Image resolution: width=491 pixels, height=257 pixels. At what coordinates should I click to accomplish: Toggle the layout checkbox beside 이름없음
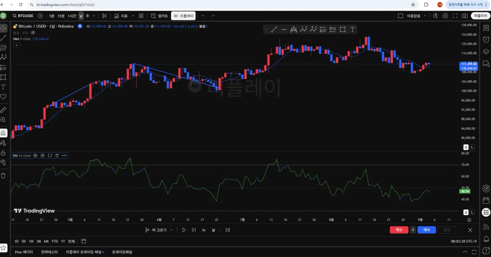[x=401, y=16]
